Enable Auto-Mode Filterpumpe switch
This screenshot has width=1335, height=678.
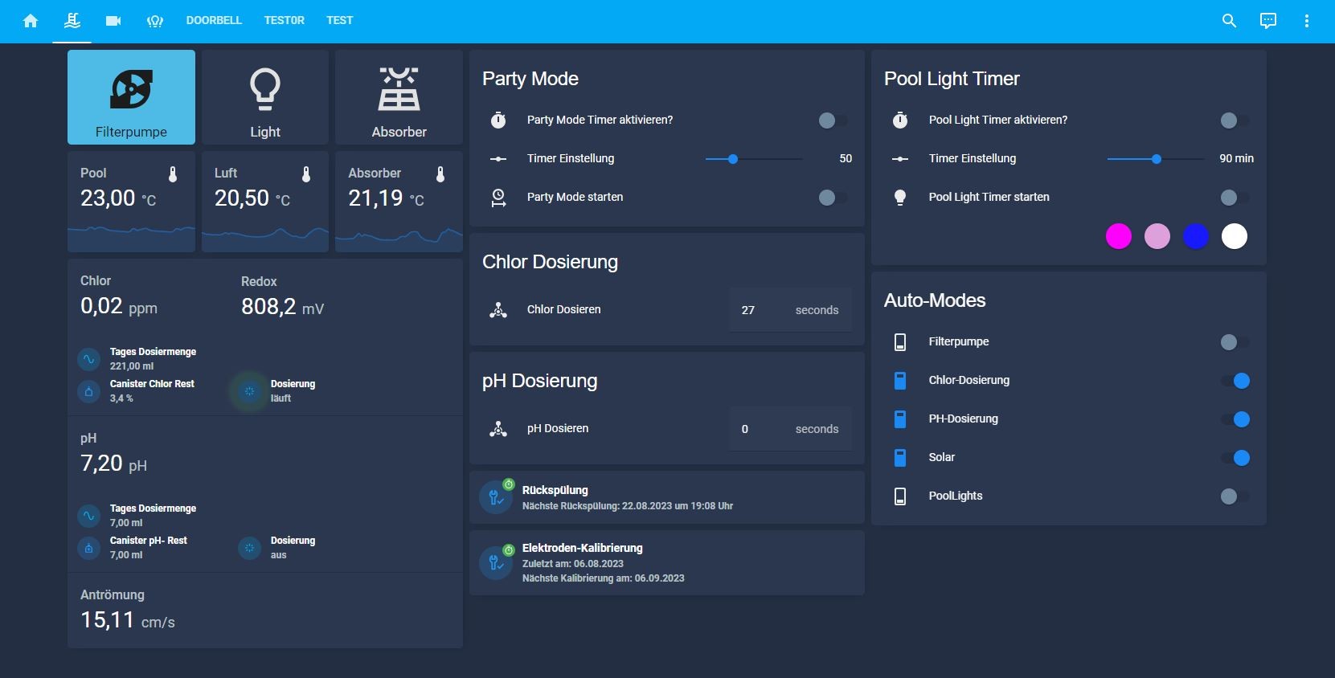(1234, 342)
